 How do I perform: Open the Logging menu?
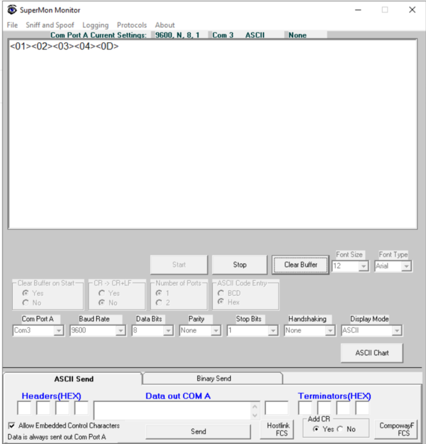95,25
